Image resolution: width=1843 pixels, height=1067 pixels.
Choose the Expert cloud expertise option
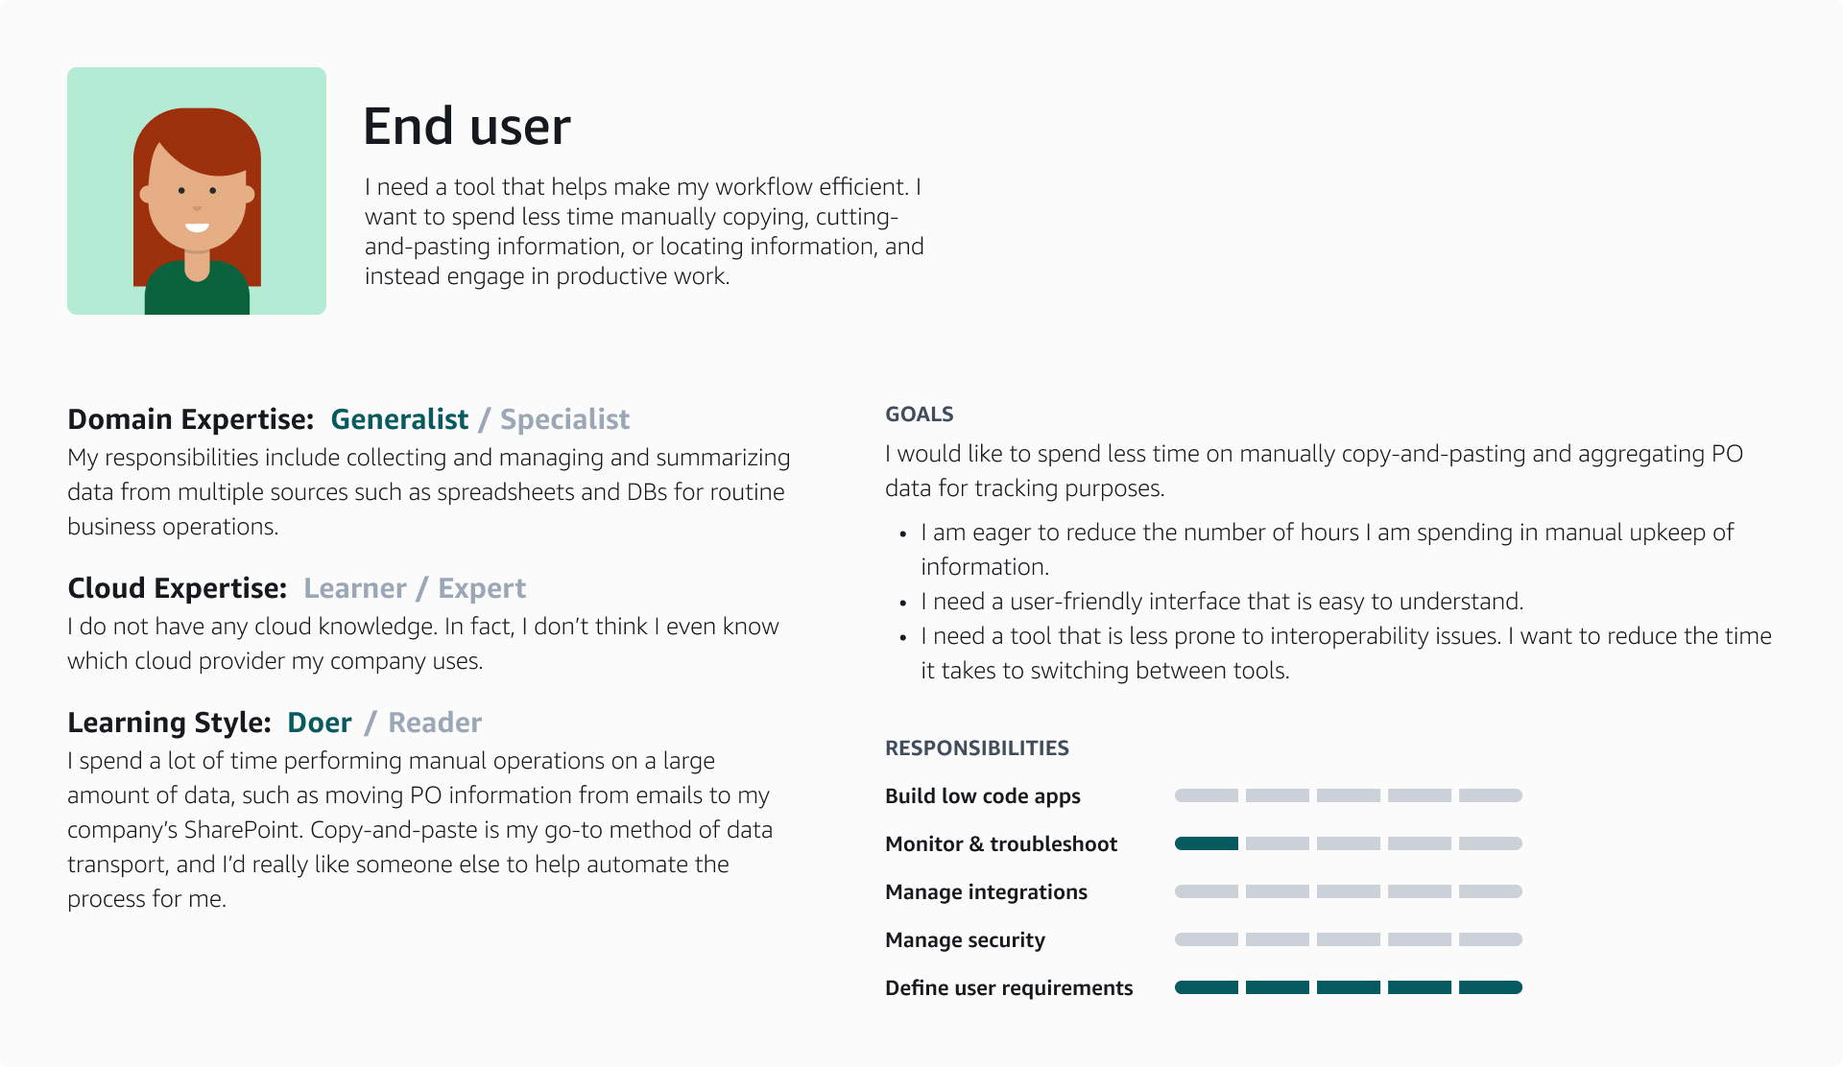coord(482,588)
